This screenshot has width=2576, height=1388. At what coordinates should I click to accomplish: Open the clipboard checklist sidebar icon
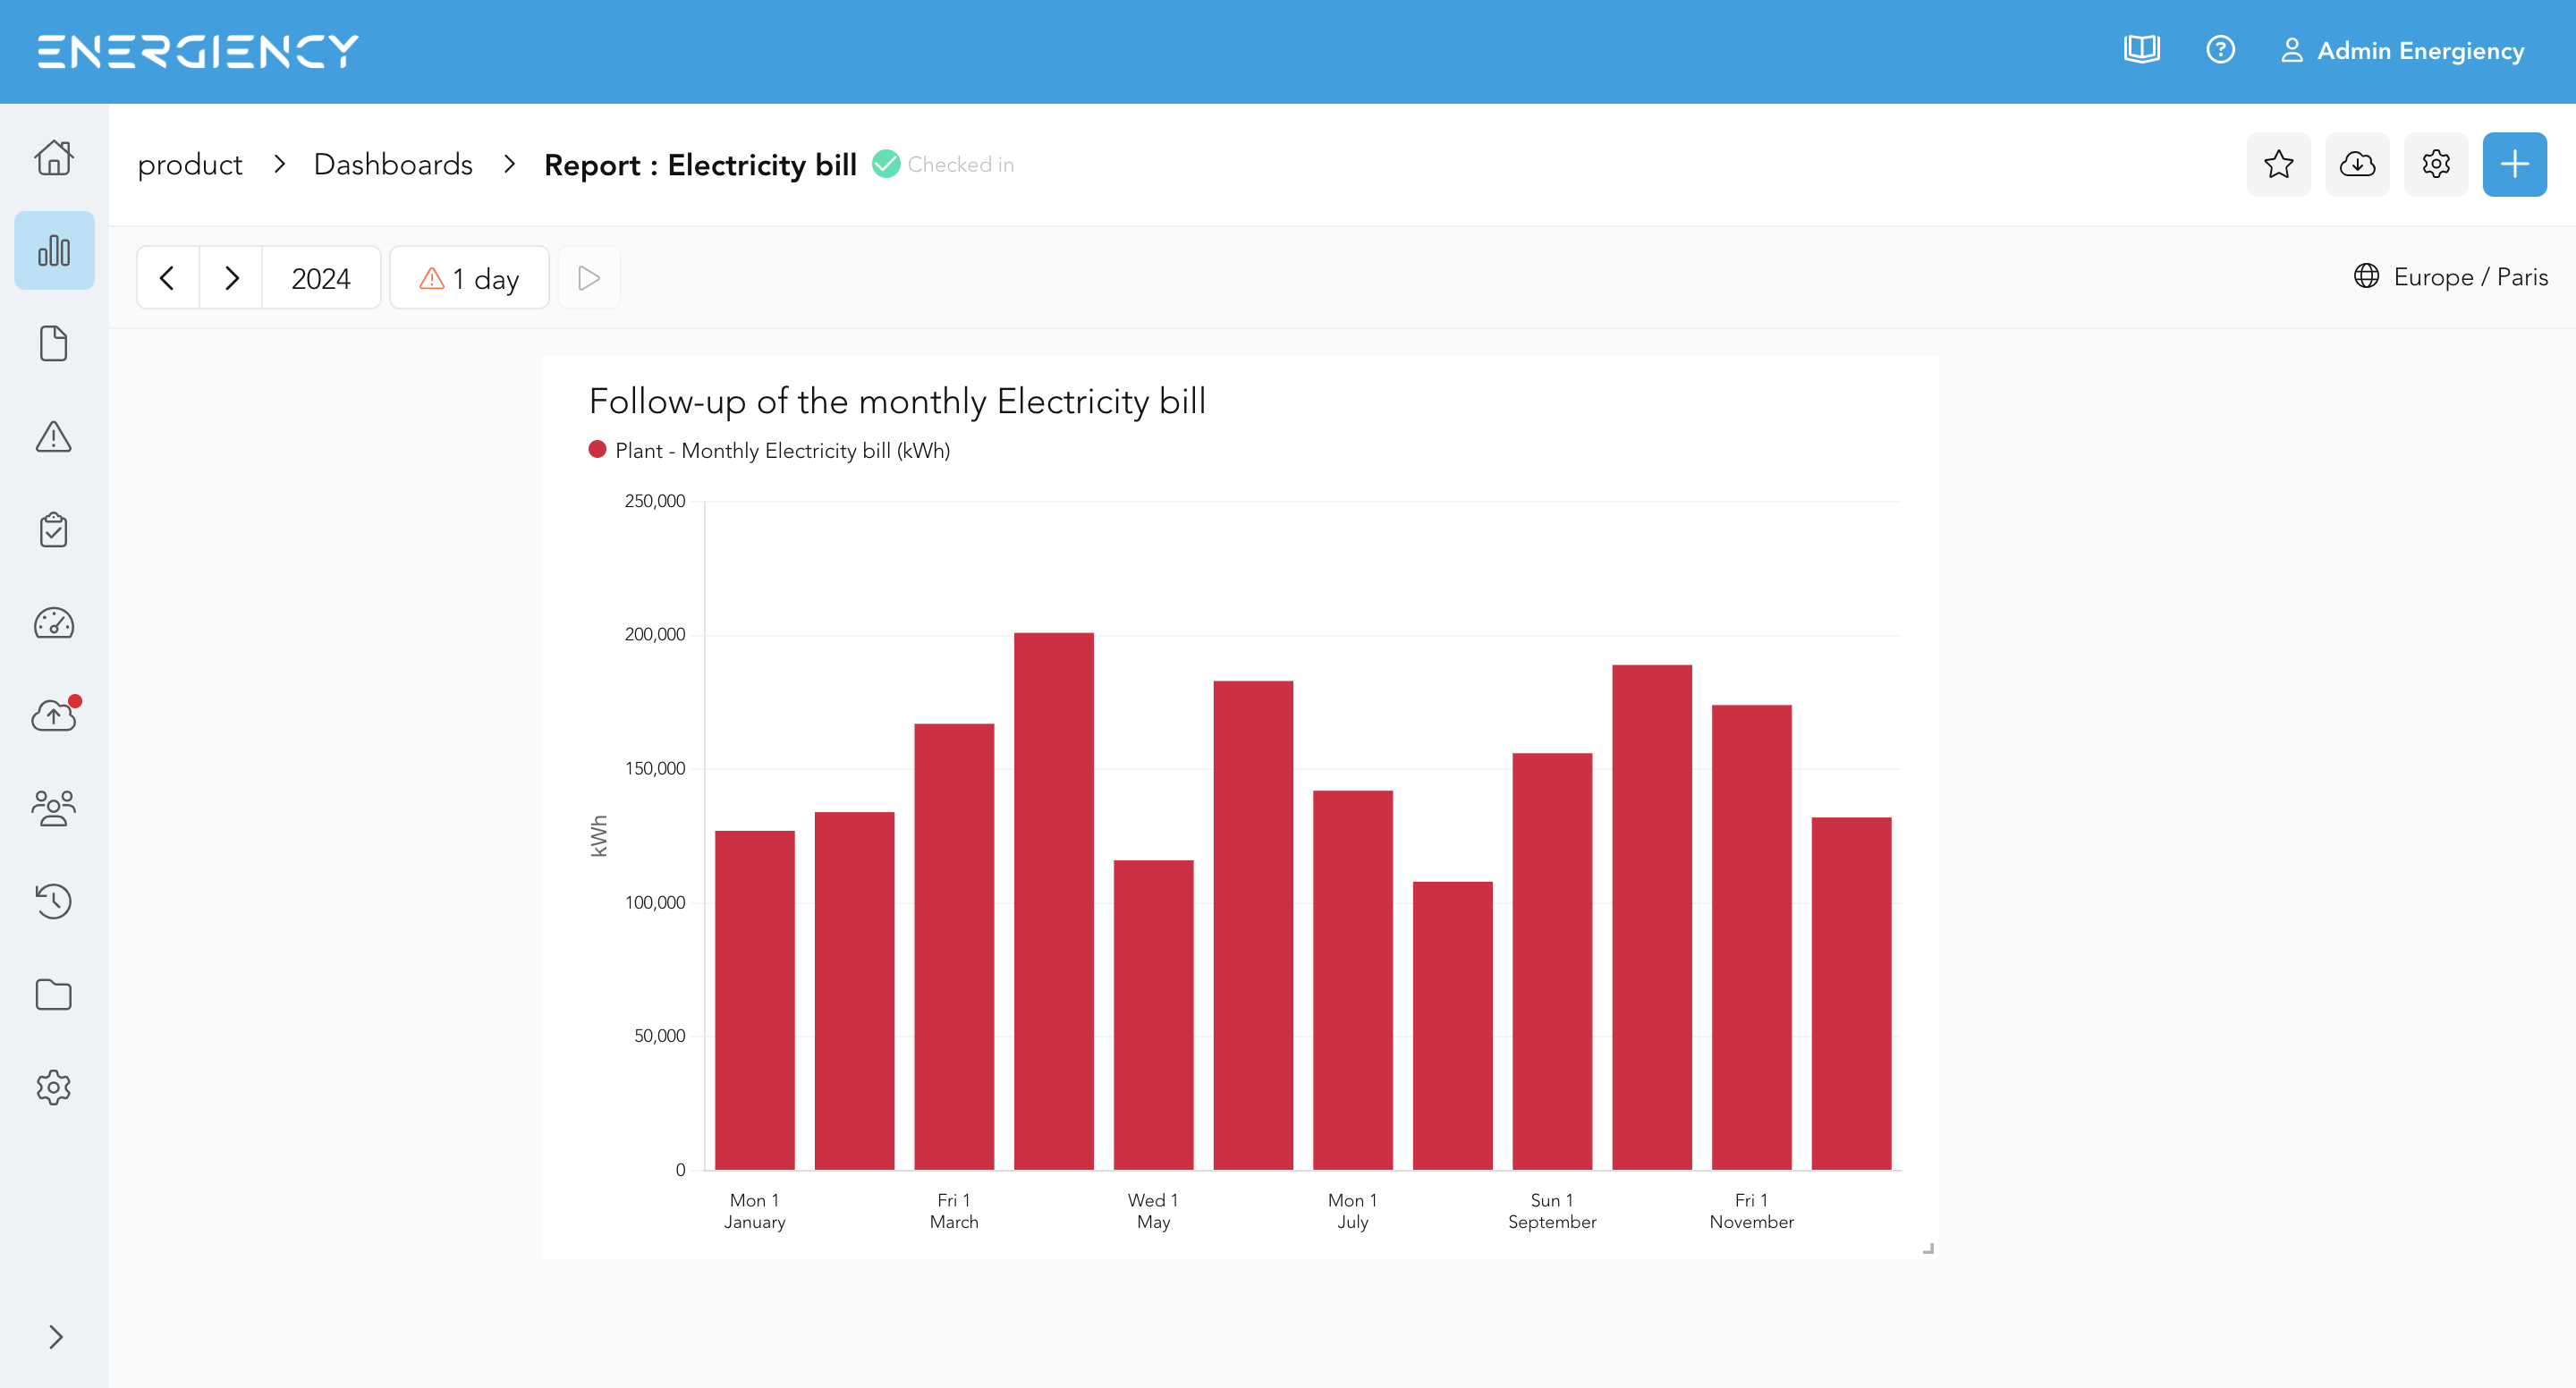pyautogui.click(x=54, y=530)
